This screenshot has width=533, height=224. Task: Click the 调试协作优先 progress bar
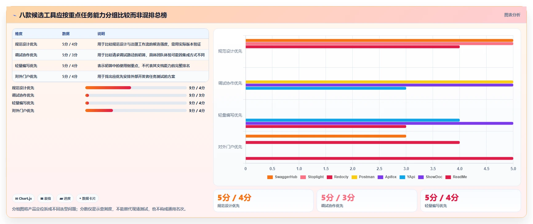click(136, 95)
